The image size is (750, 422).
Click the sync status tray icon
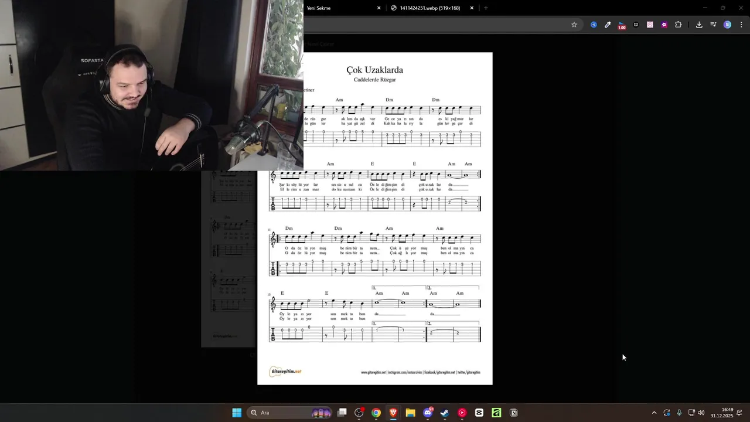[667, 413]
